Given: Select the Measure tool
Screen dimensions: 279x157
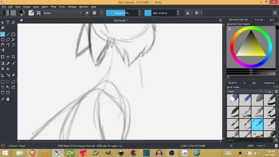Looking at the screenshot, I should (8, 75).
